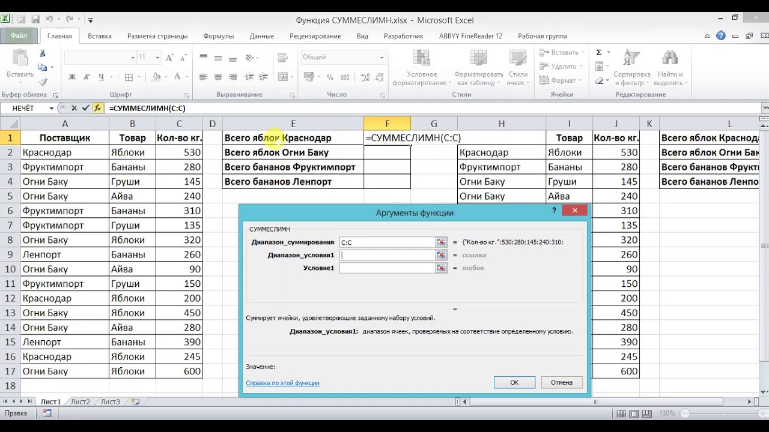
Task: Click the AutoSum sigma icon
Action: tap(599, 52)
